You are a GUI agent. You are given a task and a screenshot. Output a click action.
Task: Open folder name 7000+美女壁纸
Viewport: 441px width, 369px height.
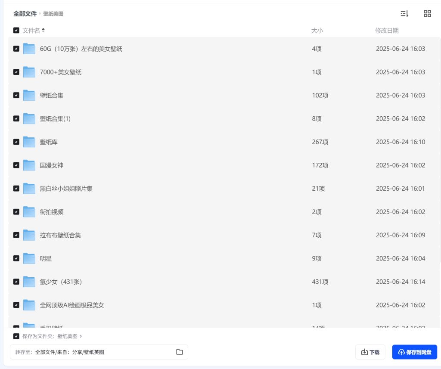(x=60, y=72)
